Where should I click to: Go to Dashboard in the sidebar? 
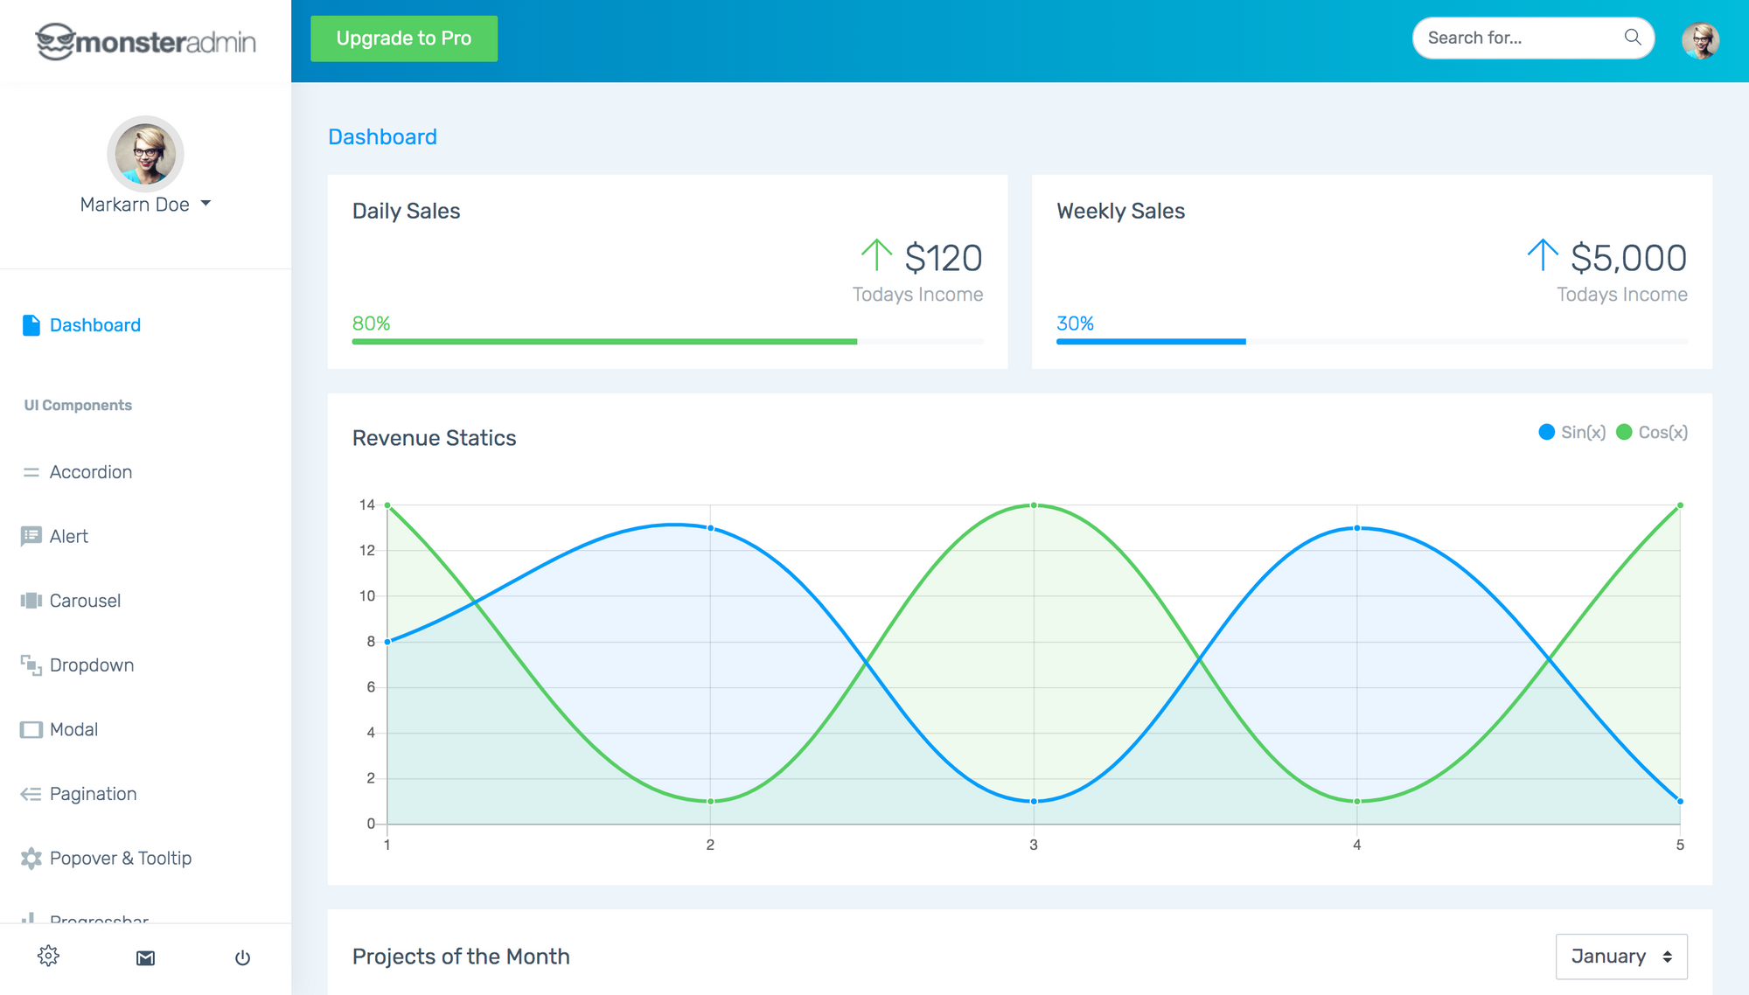point(94,325)
